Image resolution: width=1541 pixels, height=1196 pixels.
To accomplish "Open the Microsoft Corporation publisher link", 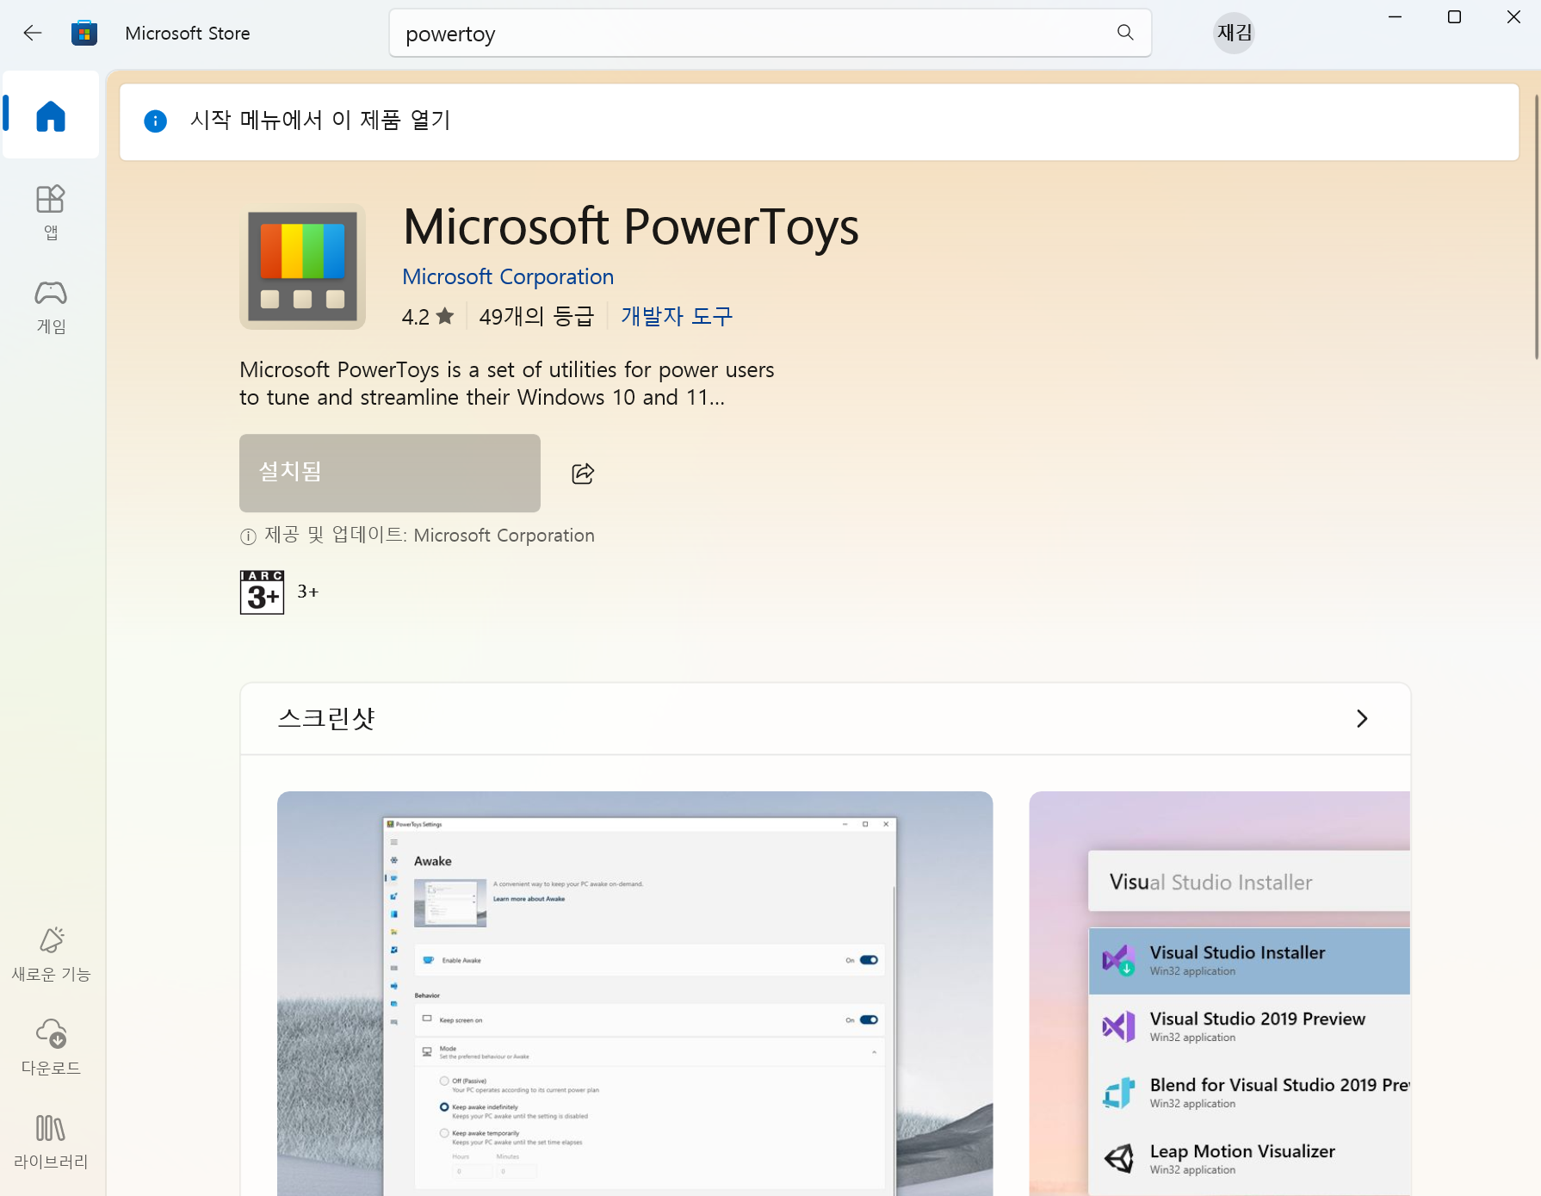I will click(508, 276).
